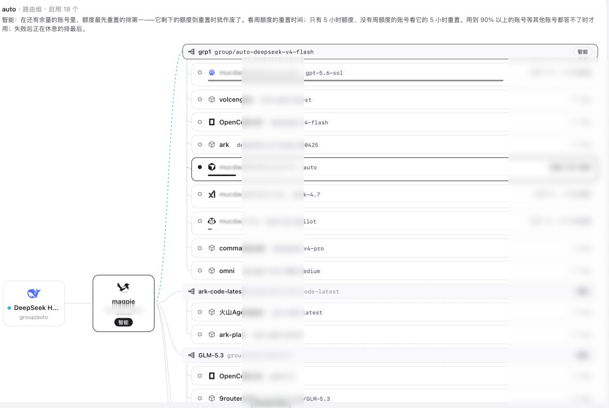This screenshot has height=408, width=609.
Task: Select the 9router row radio circle
Action: (200, 398)
